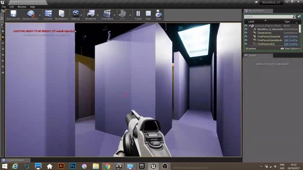Screen dimensions: 303x170
Task: Open the Type column dropdown arrow
Action: (x=297, y=23)
